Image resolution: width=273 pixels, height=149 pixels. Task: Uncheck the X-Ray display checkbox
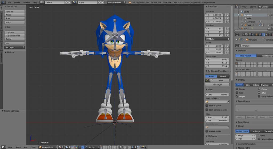pos(259,92)
